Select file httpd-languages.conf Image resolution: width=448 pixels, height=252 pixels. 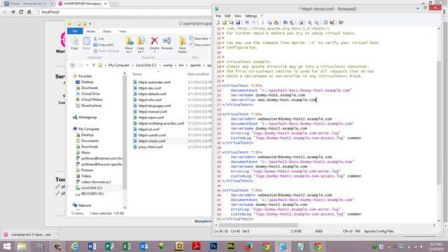click(x=154, y=106)
